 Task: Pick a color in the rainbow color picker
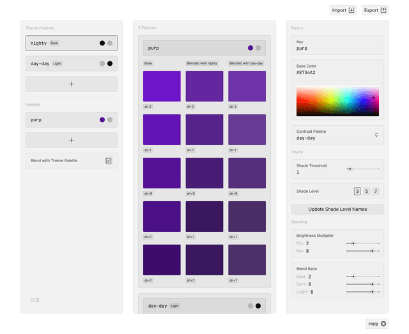click(337, 101)
